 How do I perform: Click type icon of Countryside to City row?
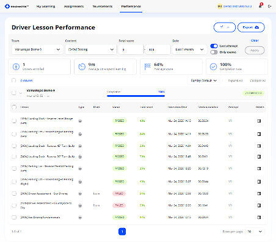point(80,205)
